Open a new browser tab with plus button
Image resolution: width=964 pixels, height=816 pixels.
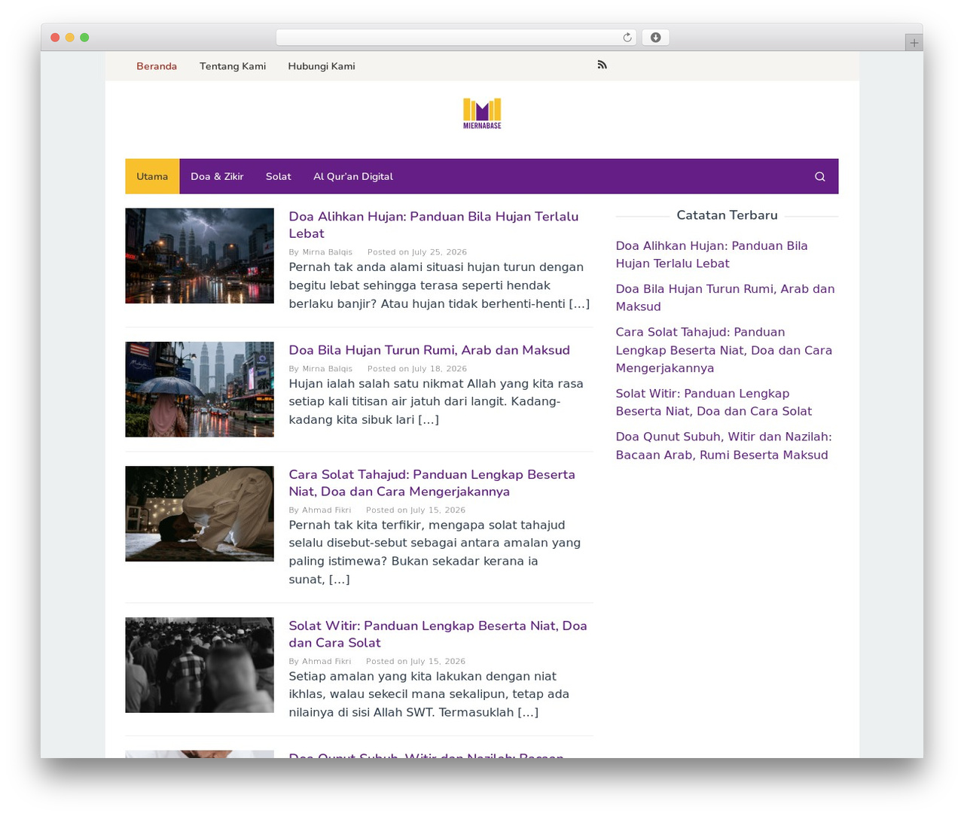[x=914, y=43]
